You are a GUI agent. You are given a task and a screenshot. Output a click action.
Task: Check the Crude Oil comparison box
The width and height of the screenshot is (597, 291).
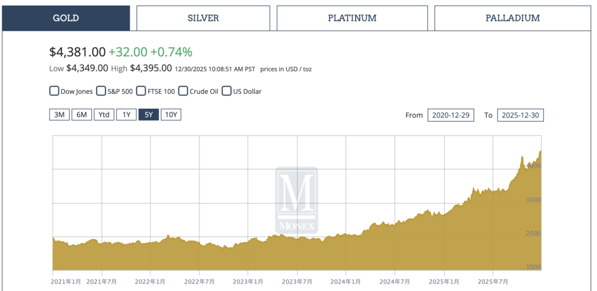[183, 91]
